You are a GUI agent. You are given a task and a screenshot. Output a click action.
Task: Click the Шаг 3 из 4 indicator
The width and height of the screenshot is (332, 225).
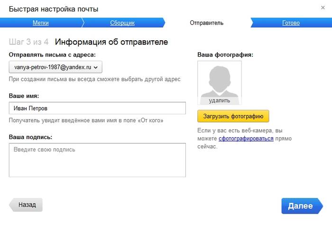click(28, 42)
